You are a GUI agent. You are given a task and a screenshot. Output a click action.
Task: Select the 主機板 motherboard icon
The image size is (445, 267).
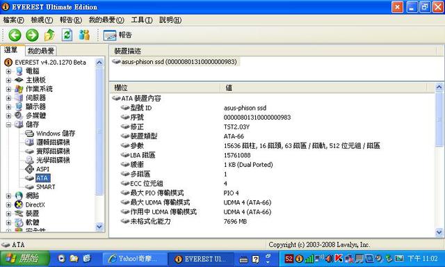tap(19, 80)
